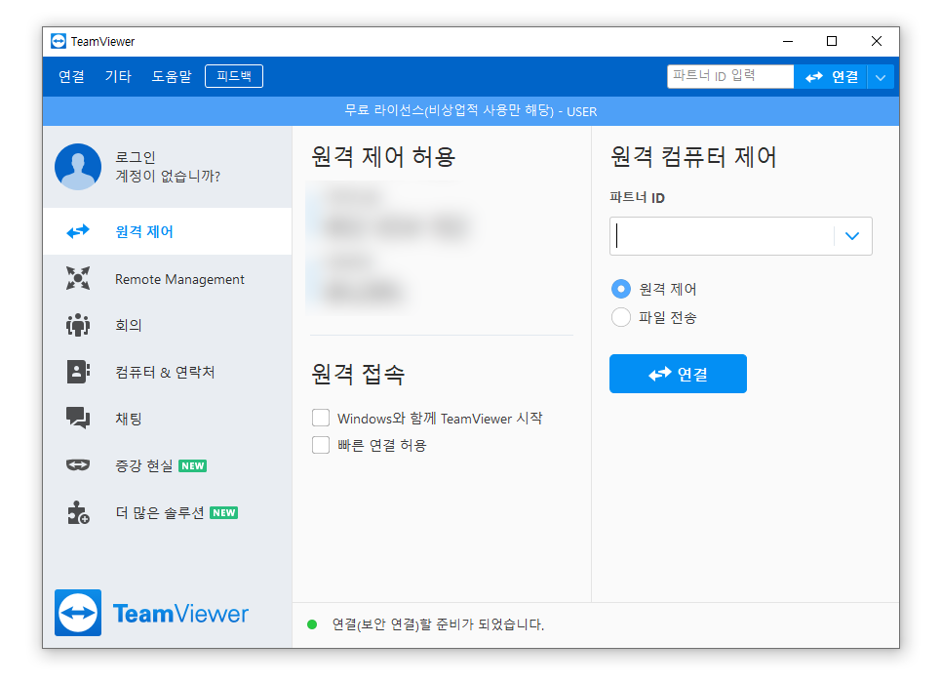Open the 도움말 menu
This screenshot has width=941, height=683.
point(172,76)
